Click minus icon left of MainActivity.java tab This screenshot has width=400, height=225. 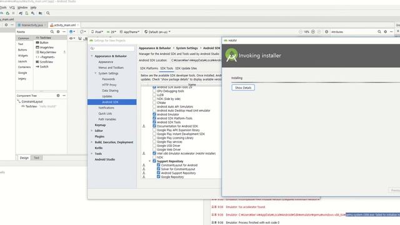(x=12, y=25)
